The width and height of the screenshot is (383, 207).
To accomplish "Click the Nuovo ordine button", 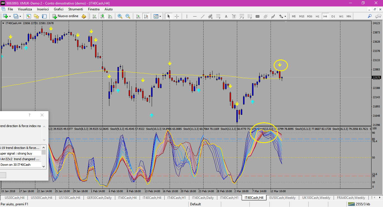I will 66,16.
